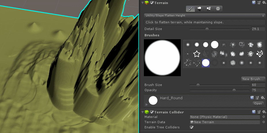Viewport: 267px width, 133px height.
Task: Click the Terrain Collider title text
Action: click(x=169, y=112)
